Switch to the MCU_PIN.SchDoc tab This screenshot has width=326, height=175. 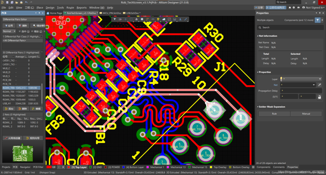(x=111, y=13)
